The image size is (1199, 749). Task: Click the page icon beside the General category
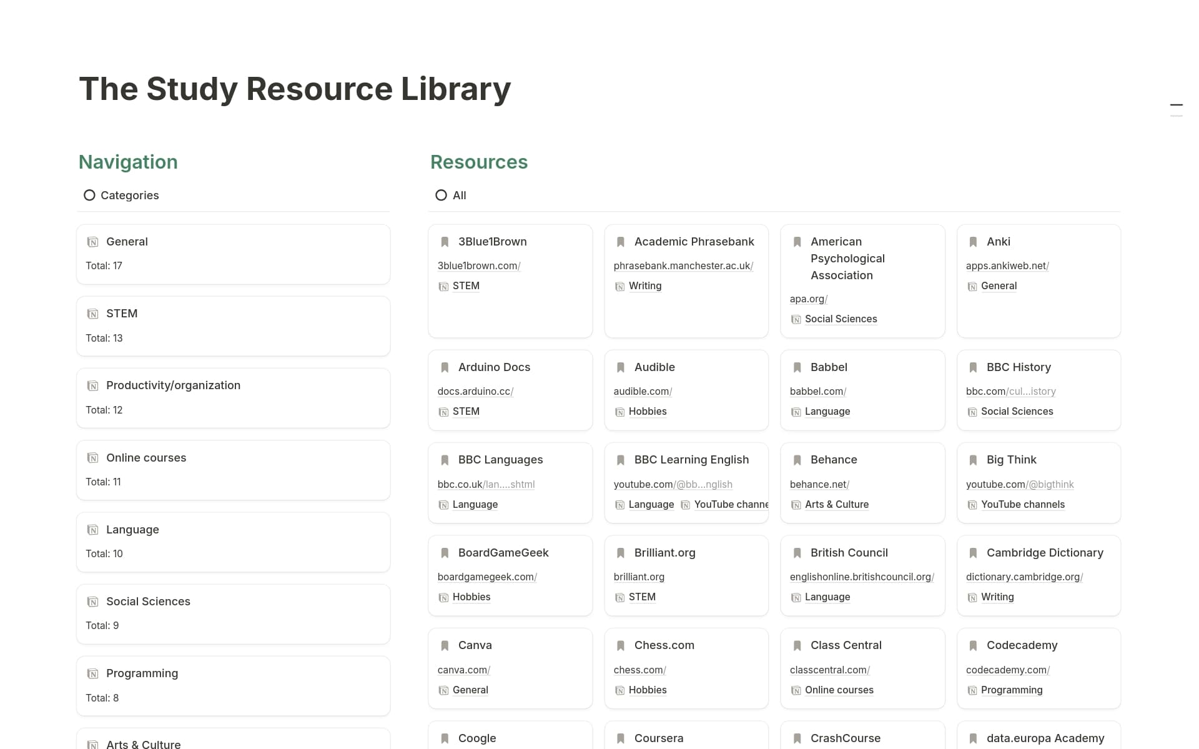click(x=92, y=242)
